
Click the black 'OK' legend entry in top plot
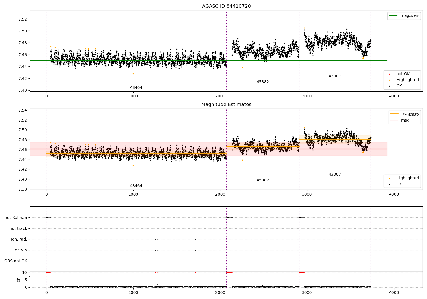pos(395,86)
